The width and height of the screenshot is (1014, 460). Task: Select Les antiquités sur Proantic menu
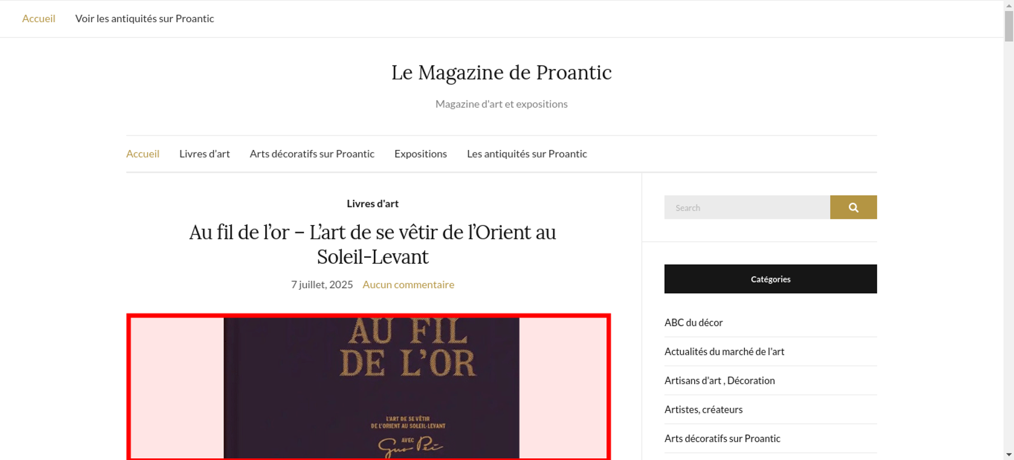pos(527,154)
